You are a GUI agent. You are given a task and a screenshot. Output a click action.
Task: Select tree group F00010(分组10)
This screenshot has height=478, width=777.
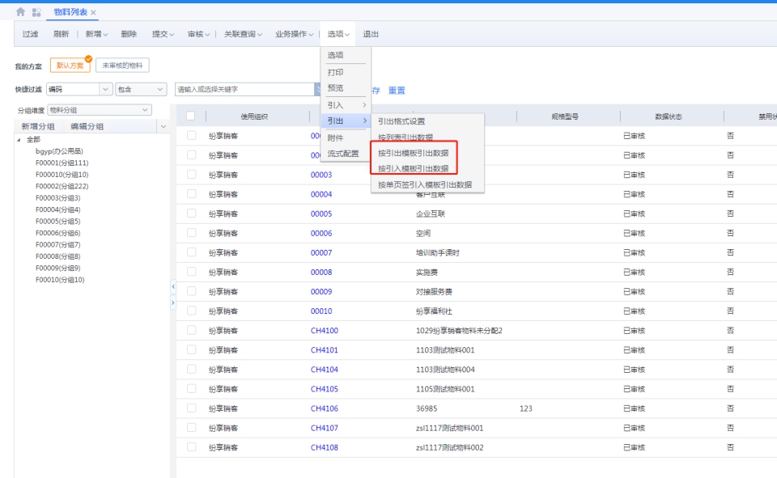[x=60, y=280]
